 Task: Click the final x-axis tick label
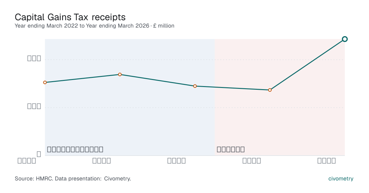click(x=327, y=161)
